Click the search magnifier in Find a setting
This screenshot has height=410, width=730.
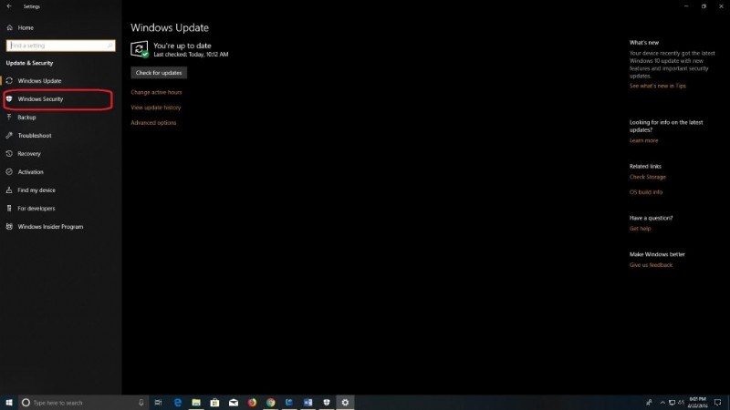(109, 46)
